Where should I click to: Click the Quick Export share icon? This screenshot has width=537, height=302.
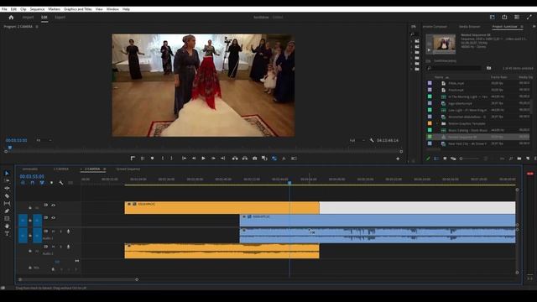(x=504, y=17)
